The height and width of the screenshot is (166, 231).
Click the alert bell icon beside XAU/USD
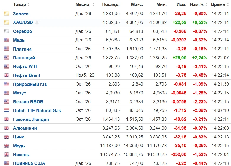(38, 22)
